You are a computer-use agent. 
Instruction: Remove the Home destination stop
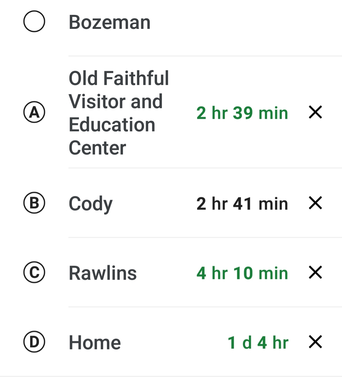point(315,342)
